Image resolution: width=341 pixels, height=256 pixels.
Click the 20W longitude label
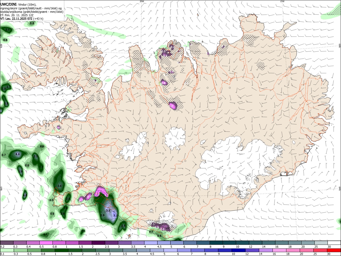(x=142, y=1)
